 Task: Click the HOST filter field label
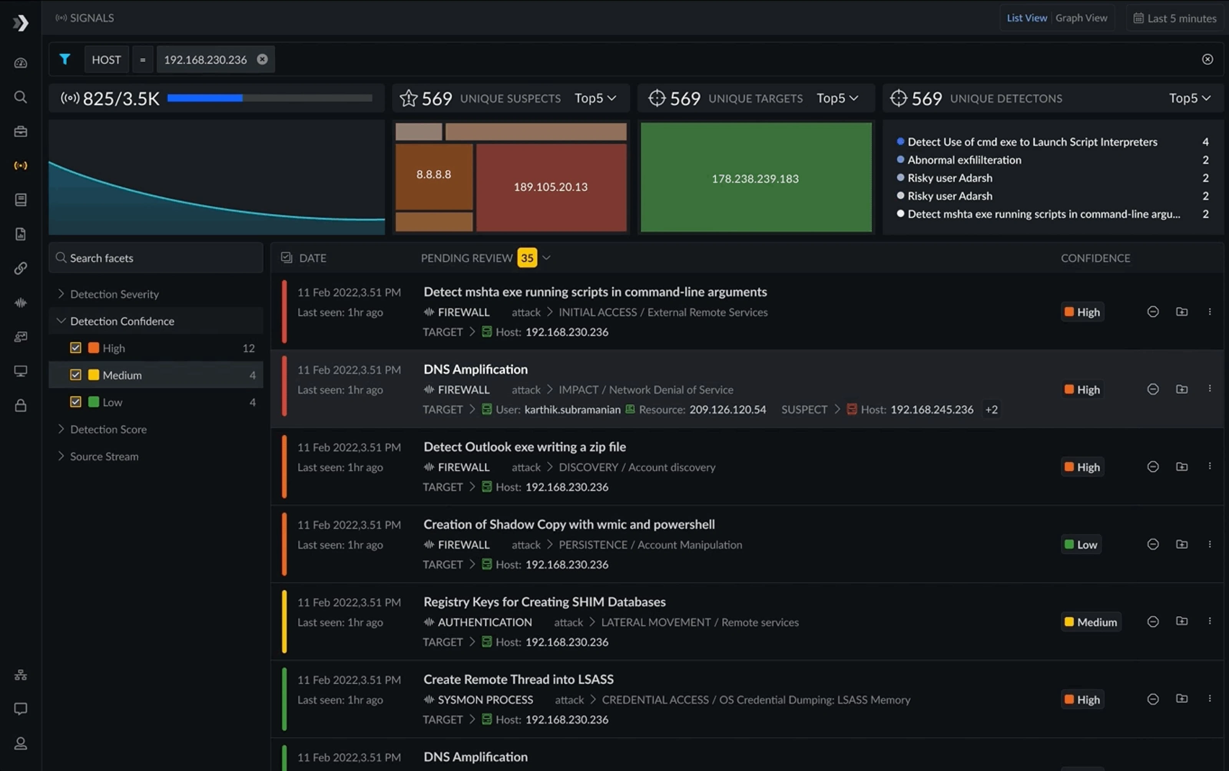(106, 59)
